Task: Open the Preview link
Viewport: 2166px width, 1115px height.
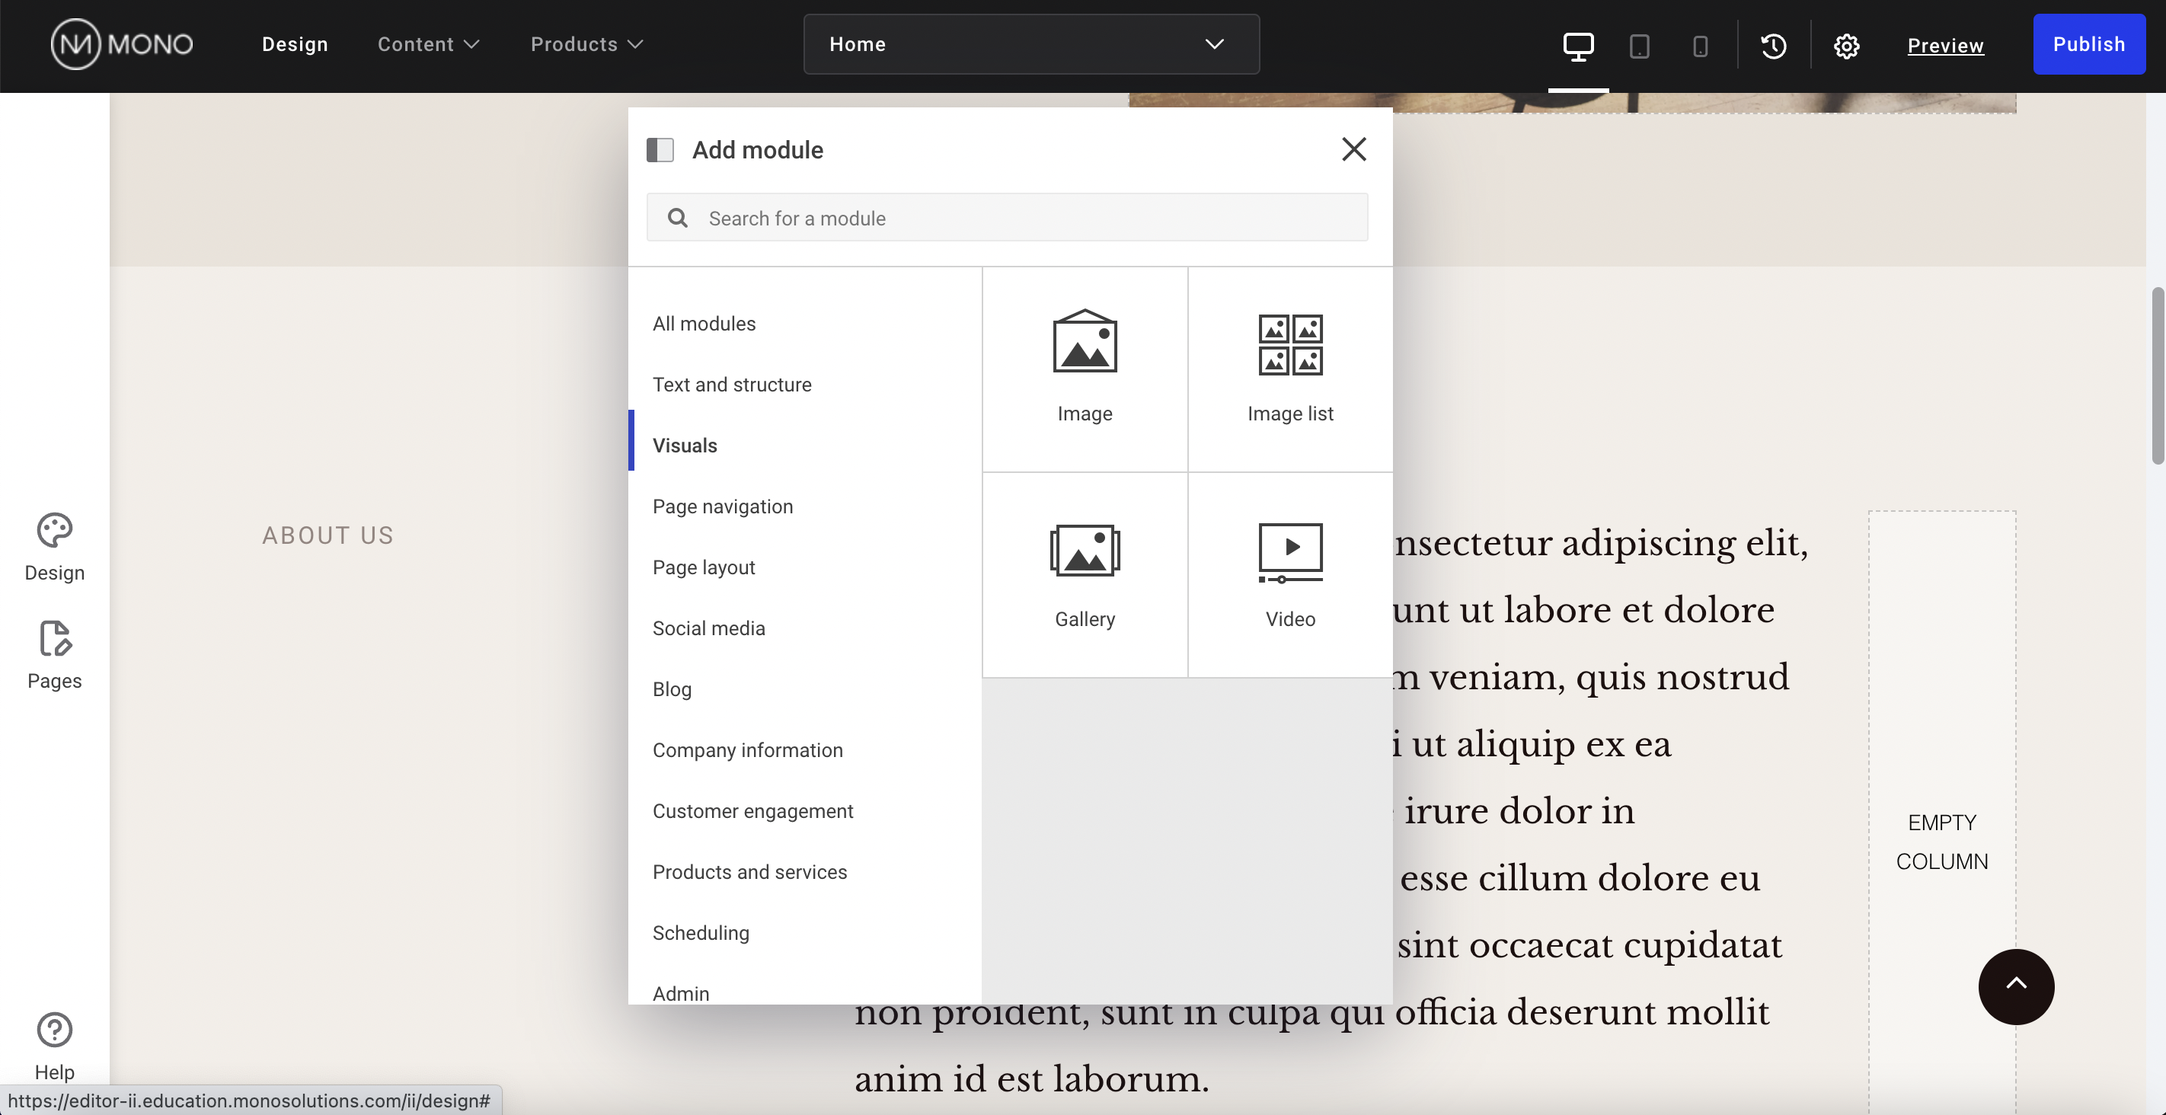Action: (x=1946, y=46)
